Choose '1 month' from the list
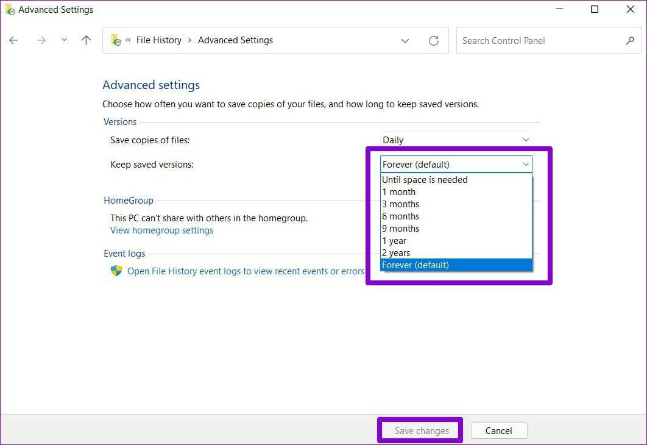This screenshot has width=647, height=445. click(399, 192)
